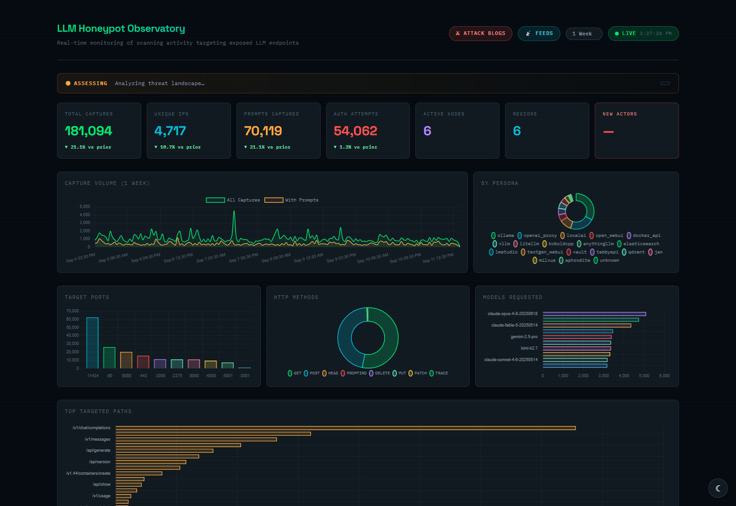Toggle the vllm persona legend marker

coord(494,244)
